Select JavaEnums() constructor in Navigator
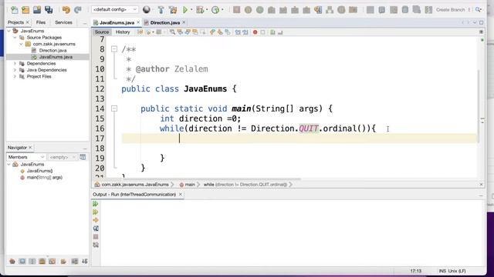The image size is (494, 277). pyautogui.click(x=39, y=171)
